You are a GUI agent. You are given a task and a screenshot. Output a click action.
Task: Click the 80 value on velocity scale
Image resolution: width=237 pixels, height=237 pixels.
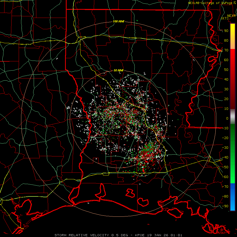(226, 40)
